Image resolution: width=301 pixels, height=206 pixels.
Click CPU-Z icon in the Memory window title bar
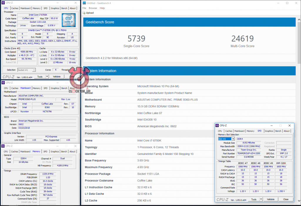point(3,146)
